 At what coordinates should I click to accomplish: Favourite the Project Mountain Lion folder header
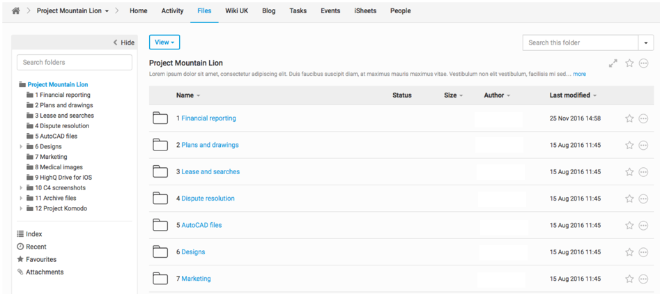point(629,63)
